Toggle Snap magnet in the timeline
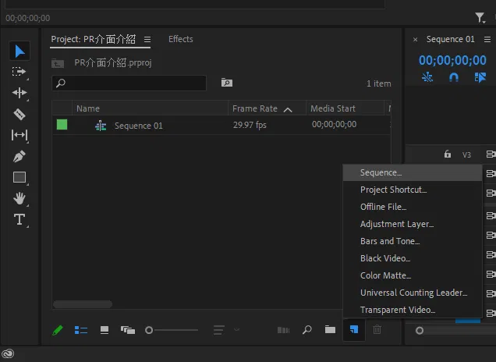Viewport: 496px width, 362px height. 454,77
